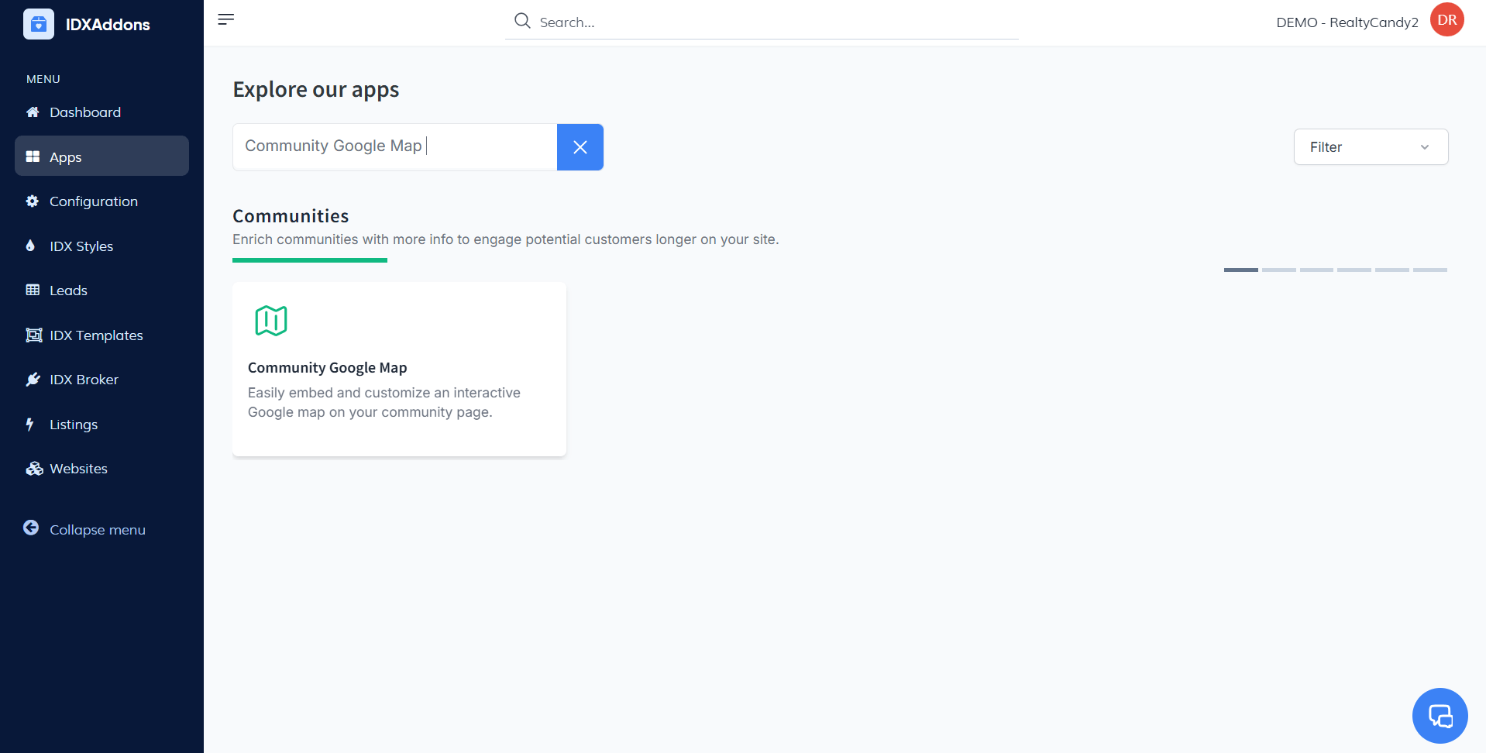
Task: Toggle the hamburger menu icon
Action: click(226, 19)
